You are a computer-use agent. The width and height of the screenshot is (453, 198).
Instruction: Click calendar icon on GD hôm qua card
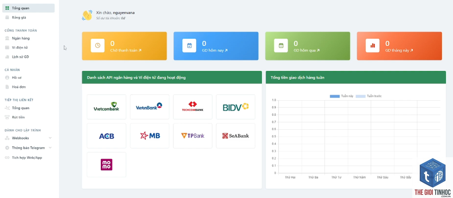coord(281,46)
